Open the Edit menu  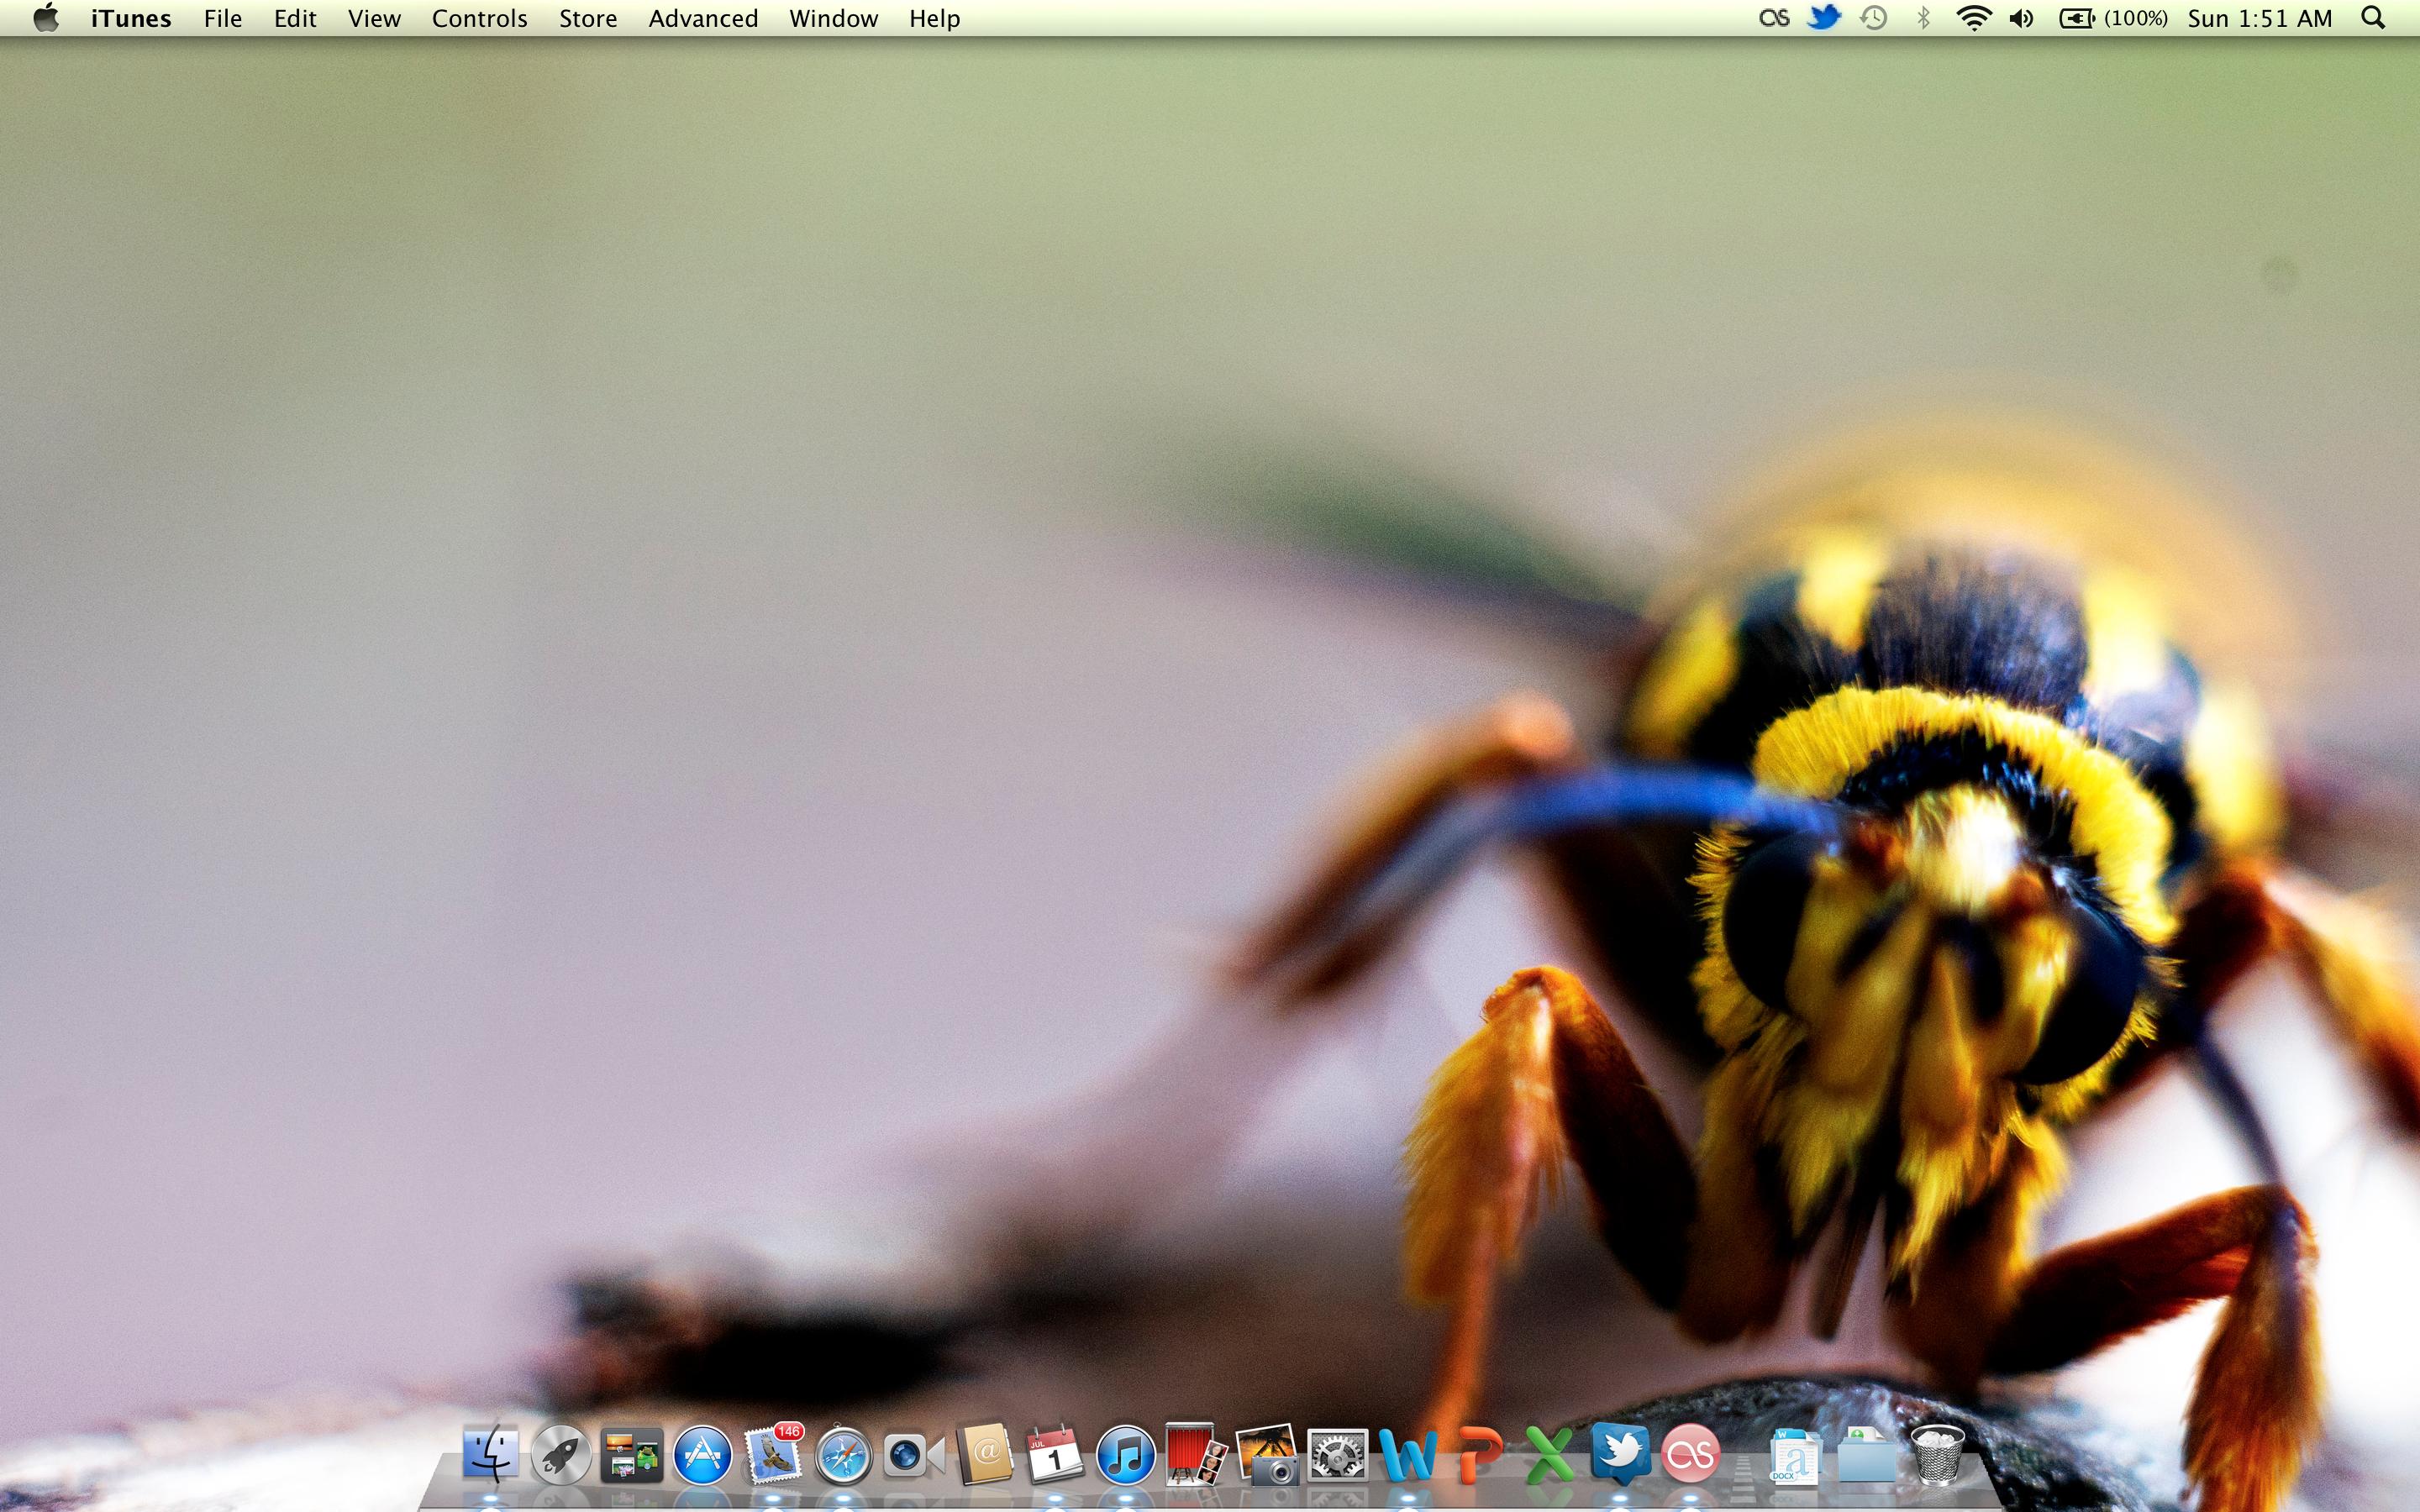point(295,18)
